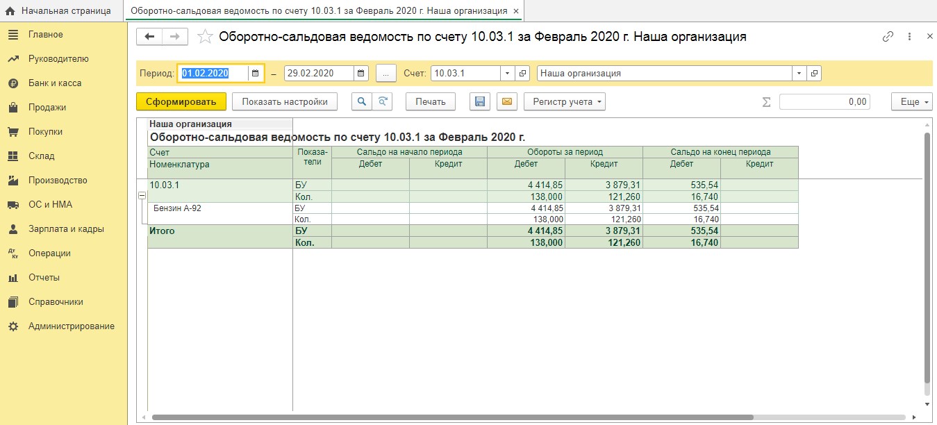Screen dimensions: 937x425
Task: Open the three-dot more actions menu
Action: pos(911,37)
